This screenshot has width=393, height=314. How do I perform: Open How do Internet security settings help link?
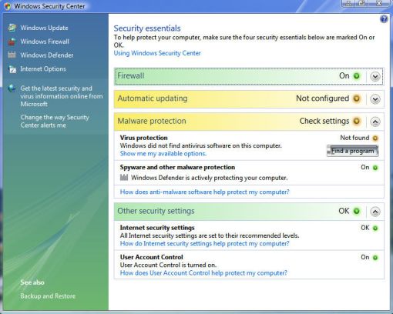pyautogui.click(x=204, y=243)
